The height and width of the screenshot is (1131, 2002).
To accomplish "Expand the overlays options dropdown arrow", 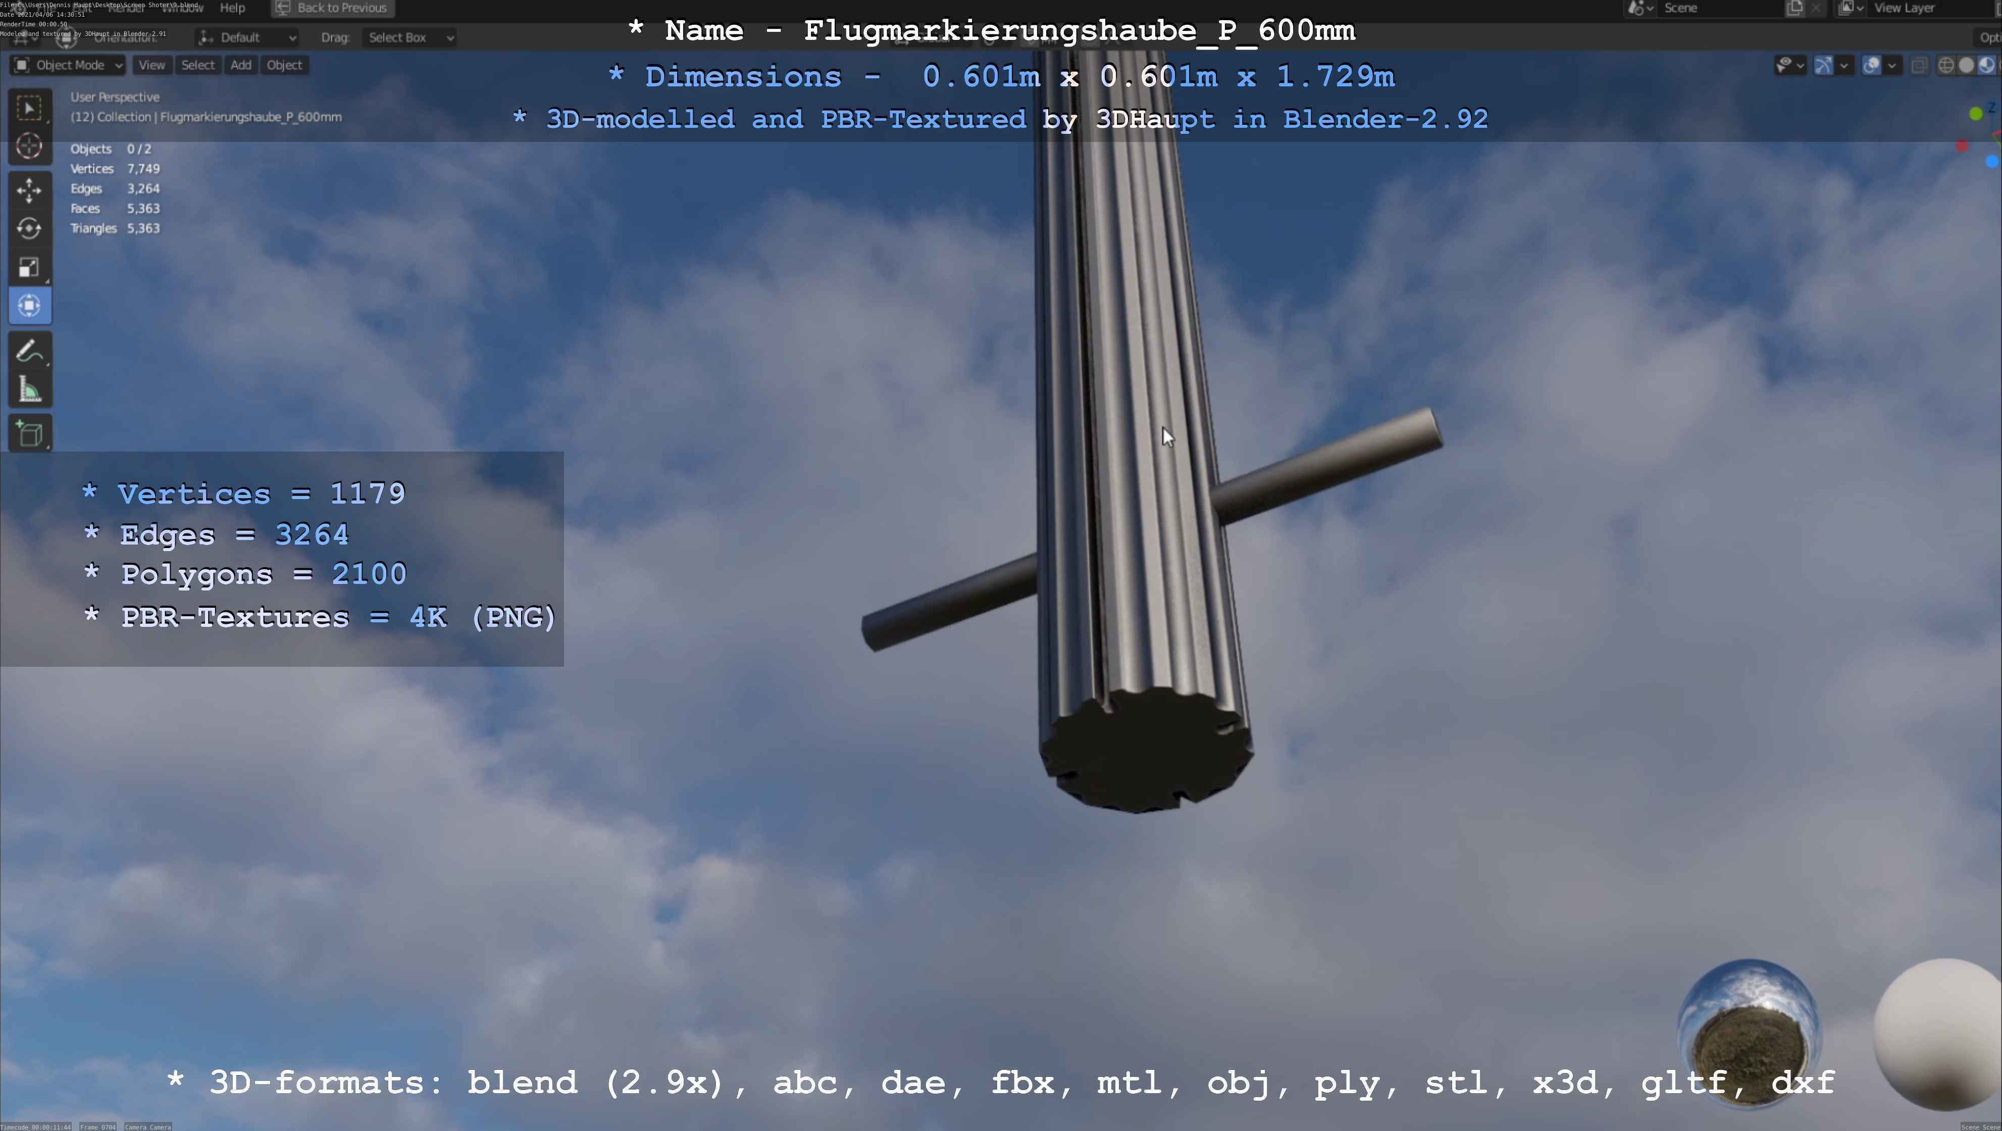I will [x=1891, y=65].
